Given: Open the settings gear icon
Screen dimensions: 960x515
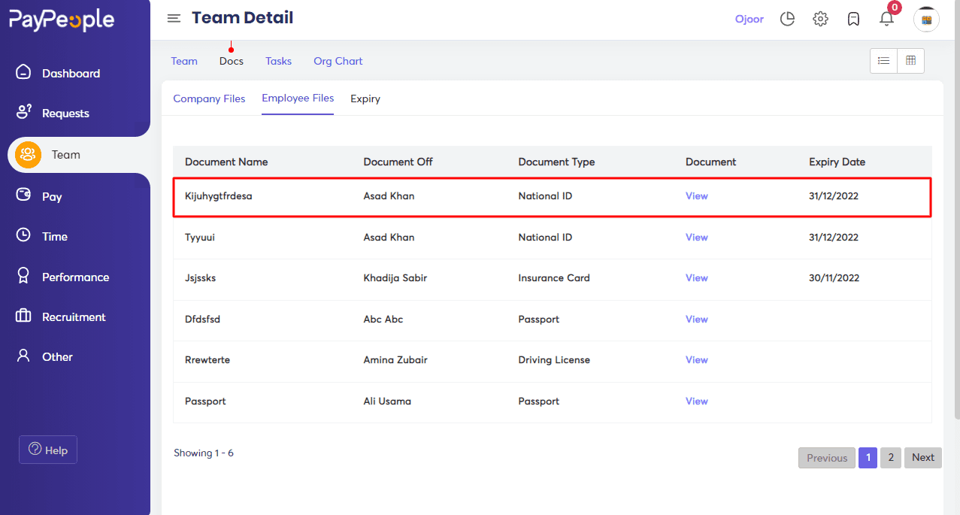Looking at the screenshot, I should click(820, 18).
